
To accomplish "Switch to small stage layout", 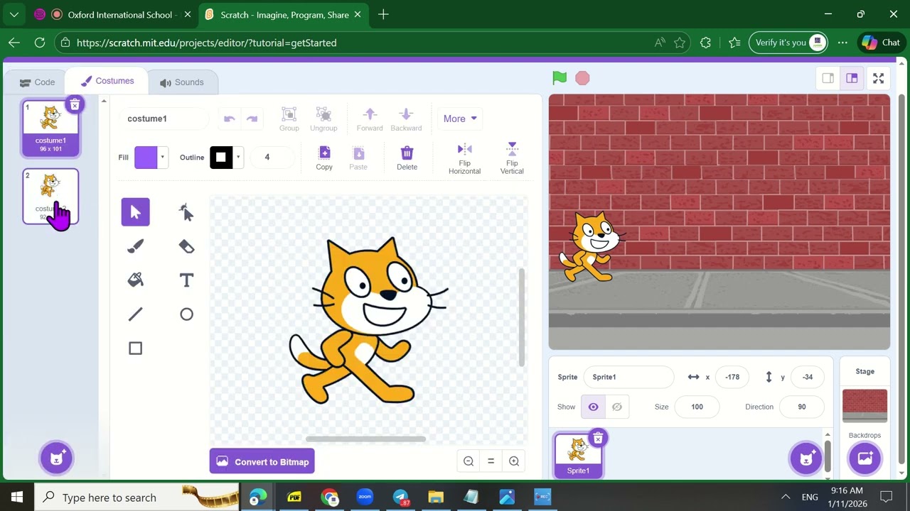I will tap(828, 78).
